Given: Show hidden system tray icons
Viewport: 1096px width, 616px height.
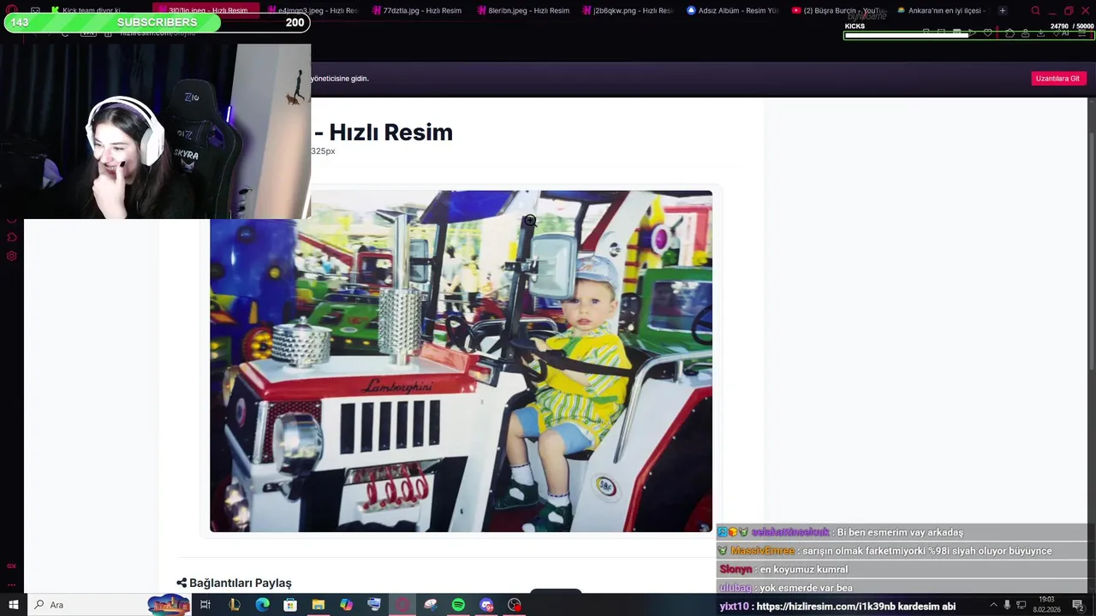Looking at the screenshot, I should [993, 605].
